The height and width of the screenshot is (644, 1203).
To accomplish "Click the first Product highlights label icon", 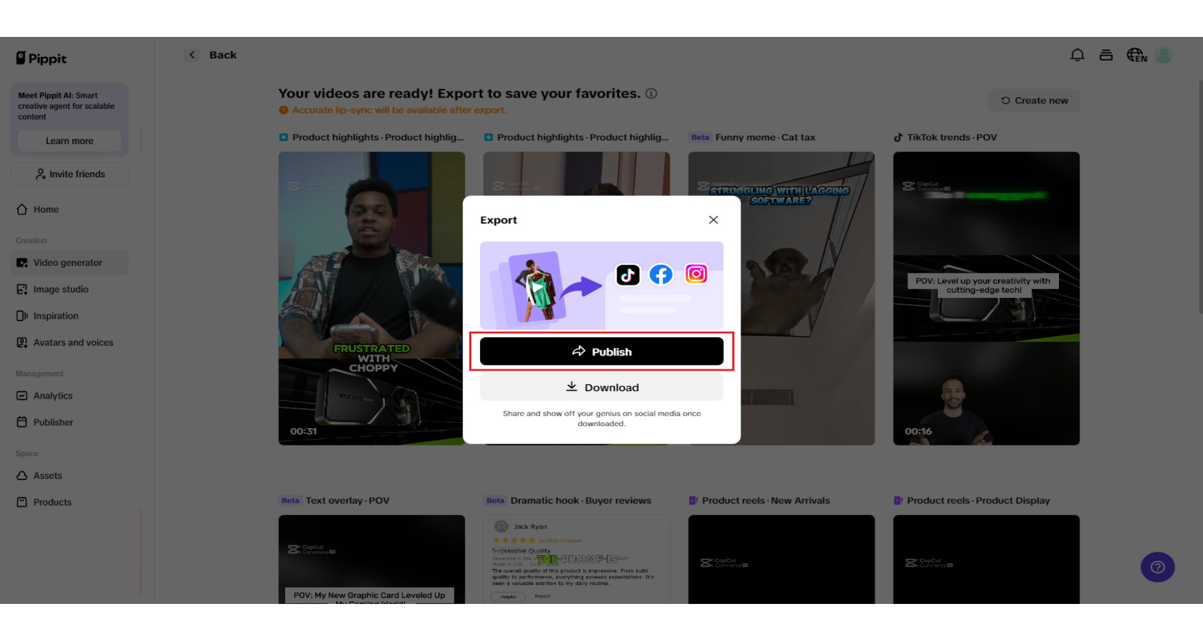I will click(283, 137).
